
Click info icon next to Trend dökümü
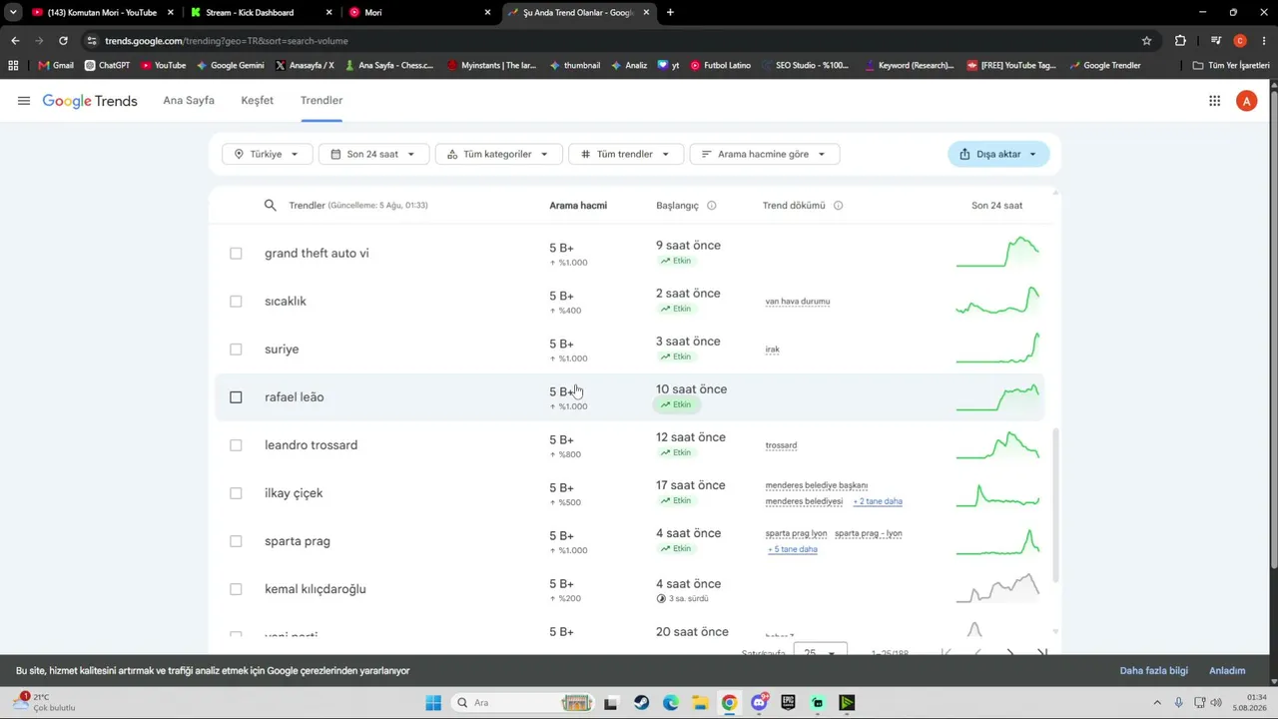[x=838, y=206]
